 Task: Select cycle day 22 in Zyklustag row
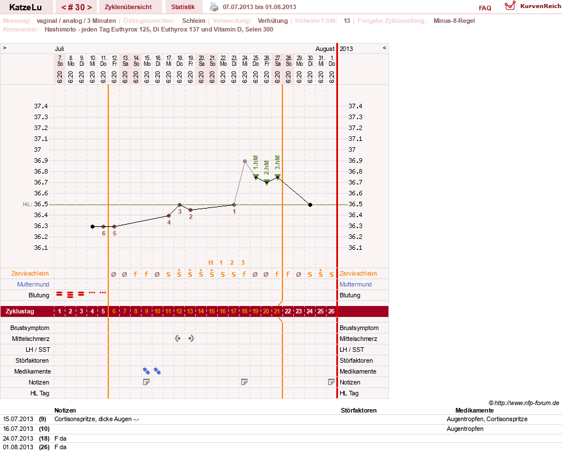coord(288,311)
